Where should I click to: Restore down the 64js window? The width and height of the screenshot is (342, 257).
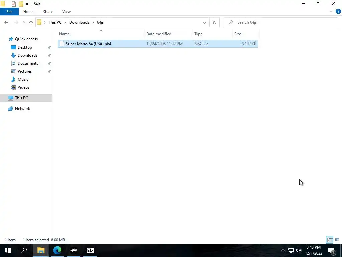pos(318,4)
